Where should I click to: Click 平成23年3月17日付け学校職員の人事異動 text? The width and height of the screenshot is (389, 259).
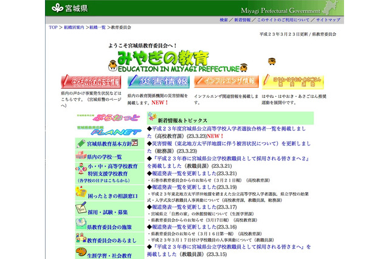point(211,240)
